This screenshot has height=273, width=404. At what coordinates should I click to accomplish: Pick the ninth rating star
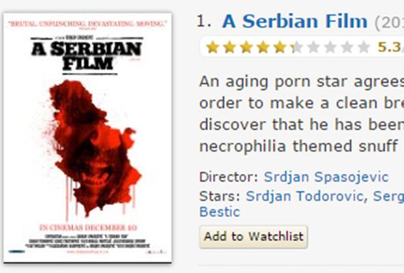click(x=347, y=47)
